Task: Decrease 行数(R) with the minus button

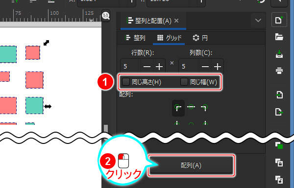Action: pyautogui.click(x=147, y=67)
